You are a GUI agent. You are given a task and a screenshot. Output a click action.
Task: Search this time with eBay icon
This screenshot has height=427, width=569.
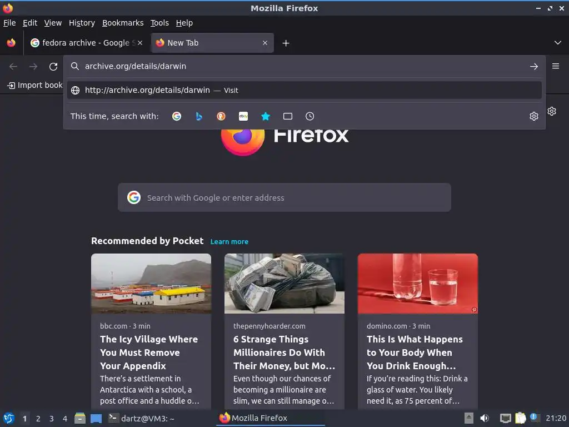243,116
